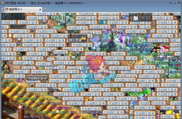Open the 欢迎欢迎欢迎 stall sign

coord(73,99)
